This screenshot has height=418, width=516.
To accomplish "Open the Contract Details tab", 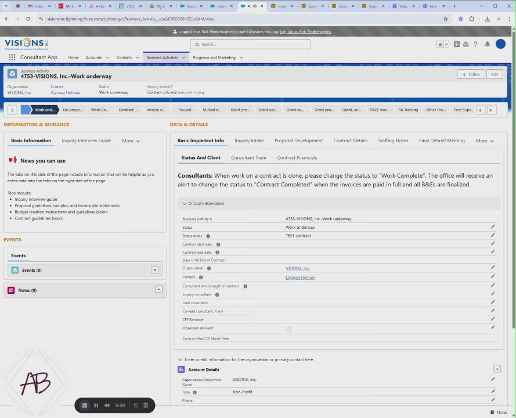I will tap(350, 140).
